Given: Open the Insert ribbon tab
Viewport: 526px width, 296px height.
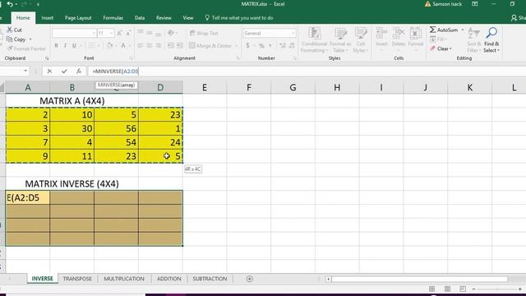Looking at the screenshot, I should point(48,18).
